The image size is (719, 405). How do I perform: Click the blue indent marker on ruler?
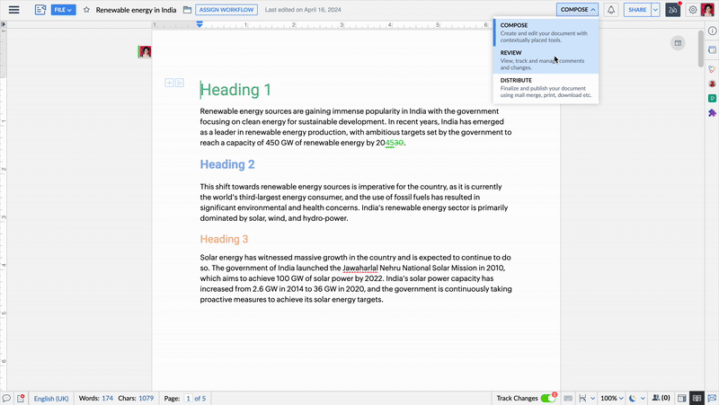point(200,24)
